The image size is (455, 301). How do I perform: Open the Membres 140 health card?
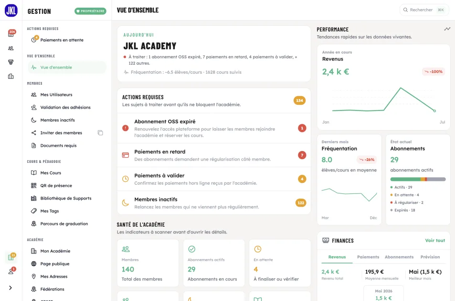pos(148,263)
